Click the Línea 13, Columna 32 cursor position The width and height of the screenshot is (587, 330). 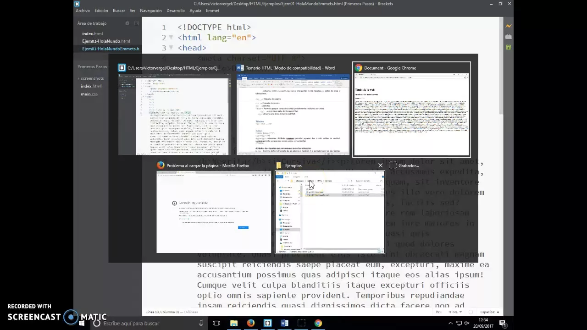click(x=162, y=312)
